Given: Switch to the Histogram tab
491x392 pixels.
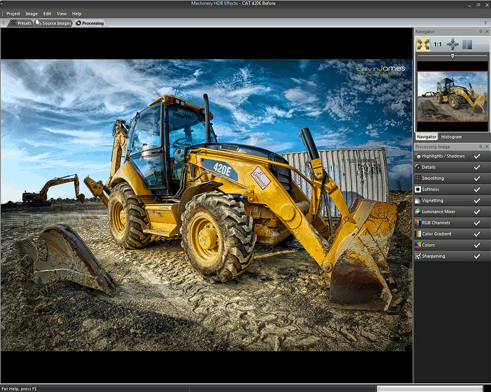Looking at the screenshot, I should pos(450,137).
